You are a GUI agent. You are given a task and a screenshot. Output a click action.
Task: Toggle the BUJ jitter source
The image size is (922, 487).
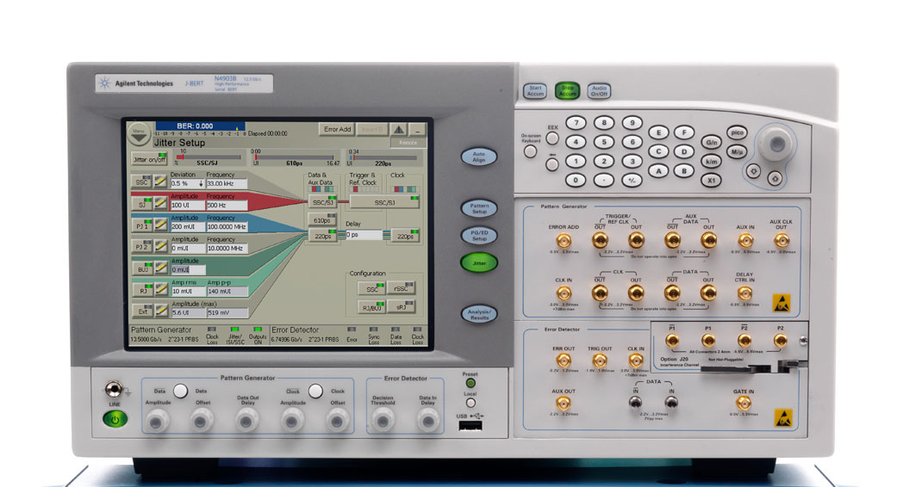[x=141, y=268]
